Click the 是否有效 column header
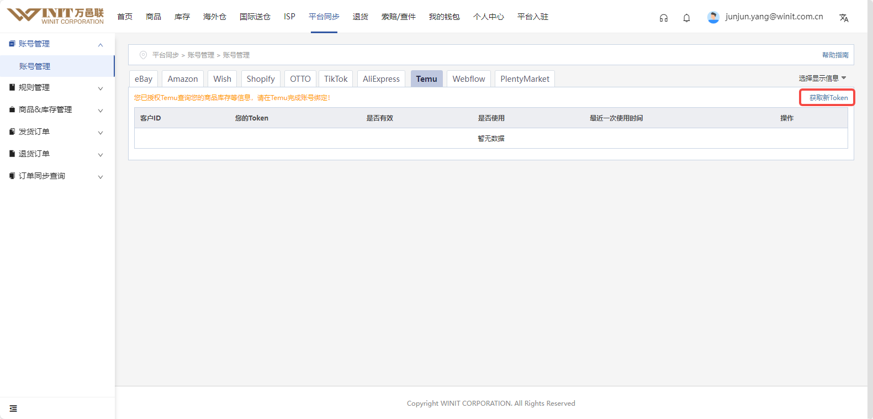 [380, 118]
